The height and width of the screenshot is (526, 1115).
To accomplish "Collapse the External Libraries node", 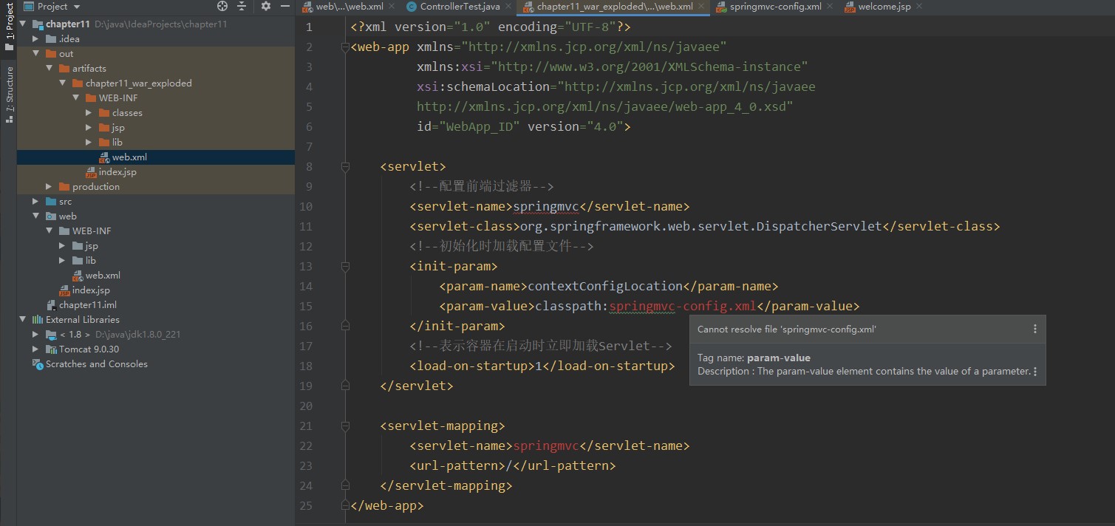I will tap(23, 320).
